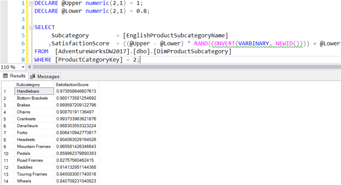Click score value 0.988303553323224
Image resolution: width=341 pixels, height=185 pixels.
pyautogui.click(x=76, y=126)
